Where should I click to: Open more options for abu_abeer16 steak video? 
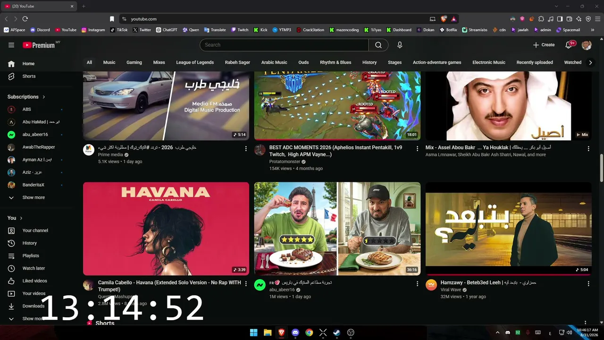pos(417,283)
